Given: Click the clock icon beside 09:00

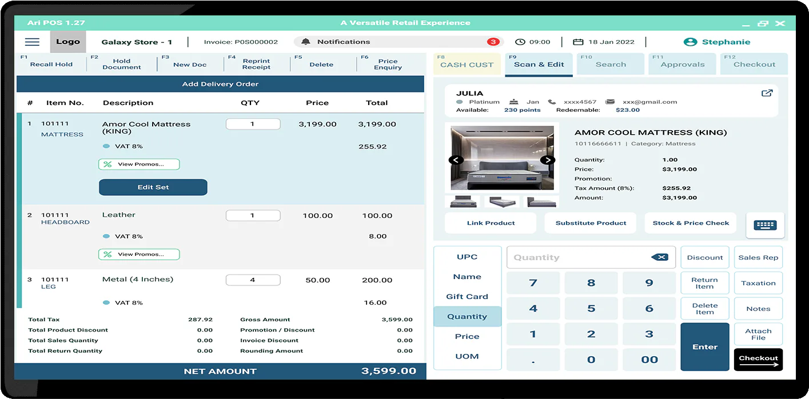Looking at the screenshot, I should point(520,42).
